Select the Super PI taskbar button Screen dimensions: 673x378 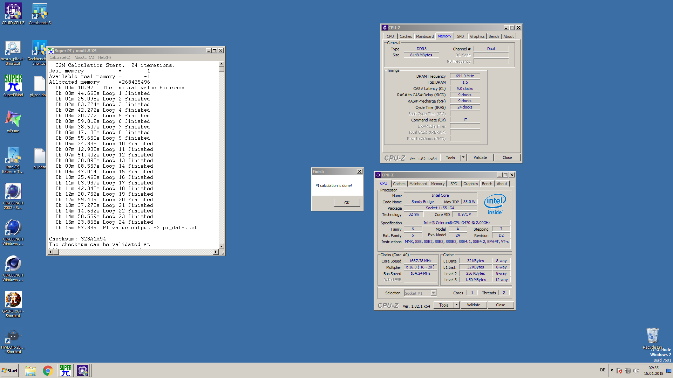(x=65, y=371)
